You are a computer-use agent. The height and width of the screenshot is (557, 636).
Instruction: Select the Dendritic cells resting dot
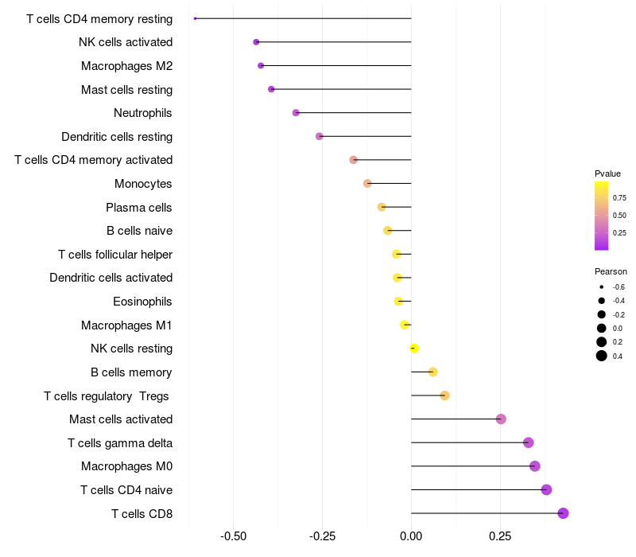click(320, 136)
